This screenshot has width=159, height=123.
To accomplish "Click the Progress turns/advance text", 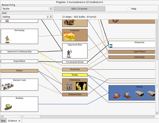I will (80, 2).
